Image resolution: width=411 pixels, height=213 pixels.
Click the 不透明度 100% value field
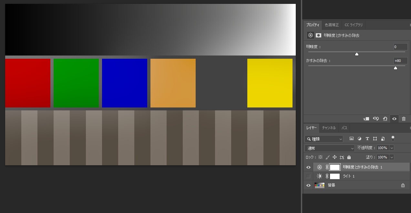click(x=383, y=148)
